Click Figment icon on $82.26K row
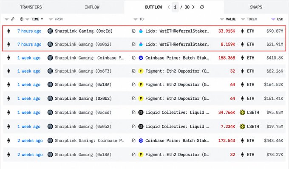289x169 pixels. [141, 71]
